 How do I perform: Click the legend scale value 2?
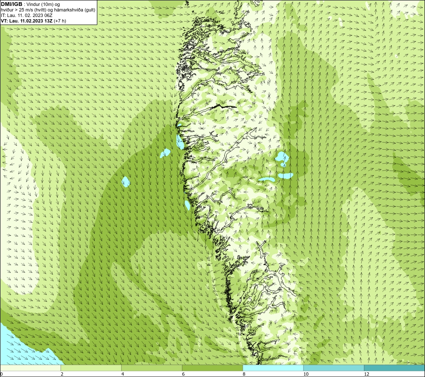pyautogui.click(x=62, y=374)
